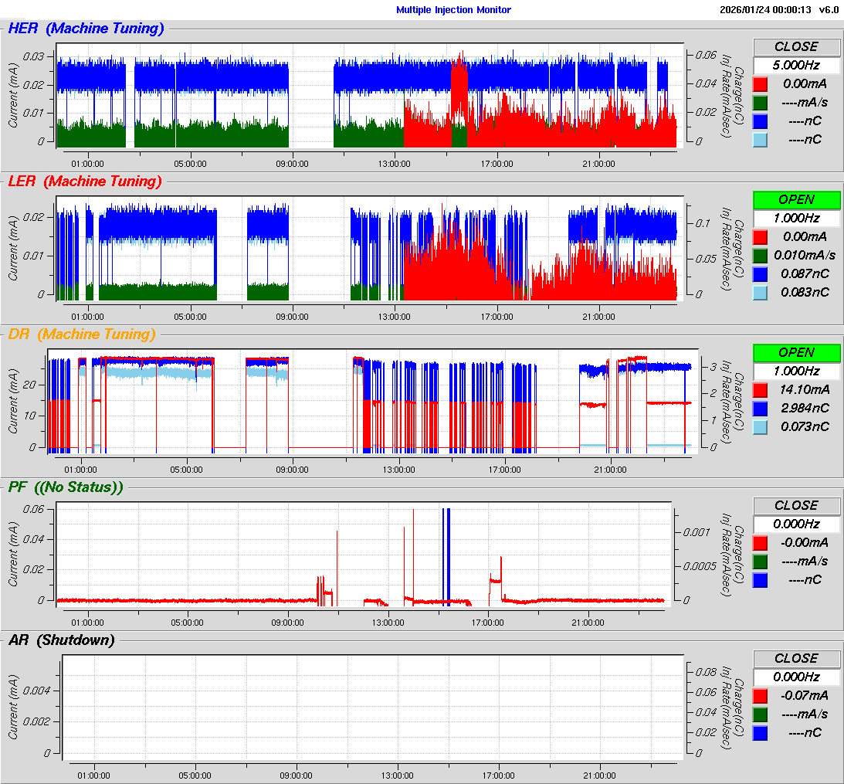Click the PF 0.000Hz frequency field

[796, 524]
